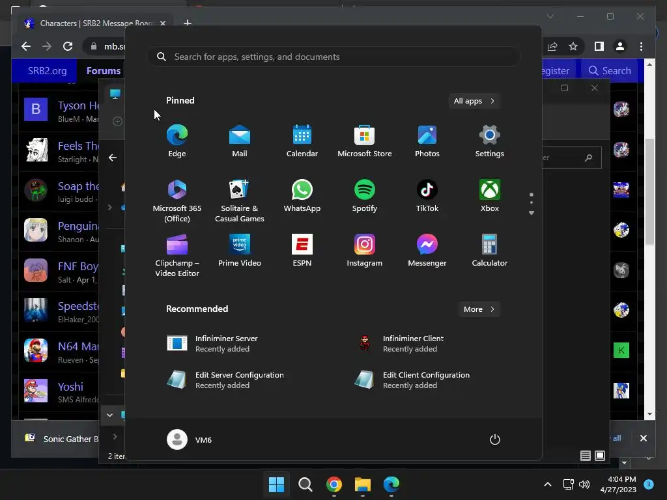Open the ESPN app
This screenshot has height=500, width=667.
coord(302,251)
